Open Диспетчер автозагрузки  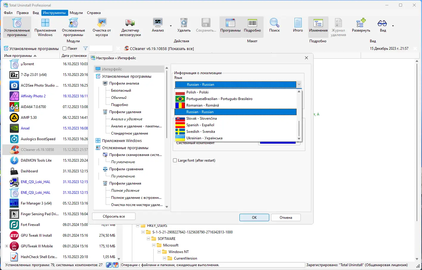point(130,27)
